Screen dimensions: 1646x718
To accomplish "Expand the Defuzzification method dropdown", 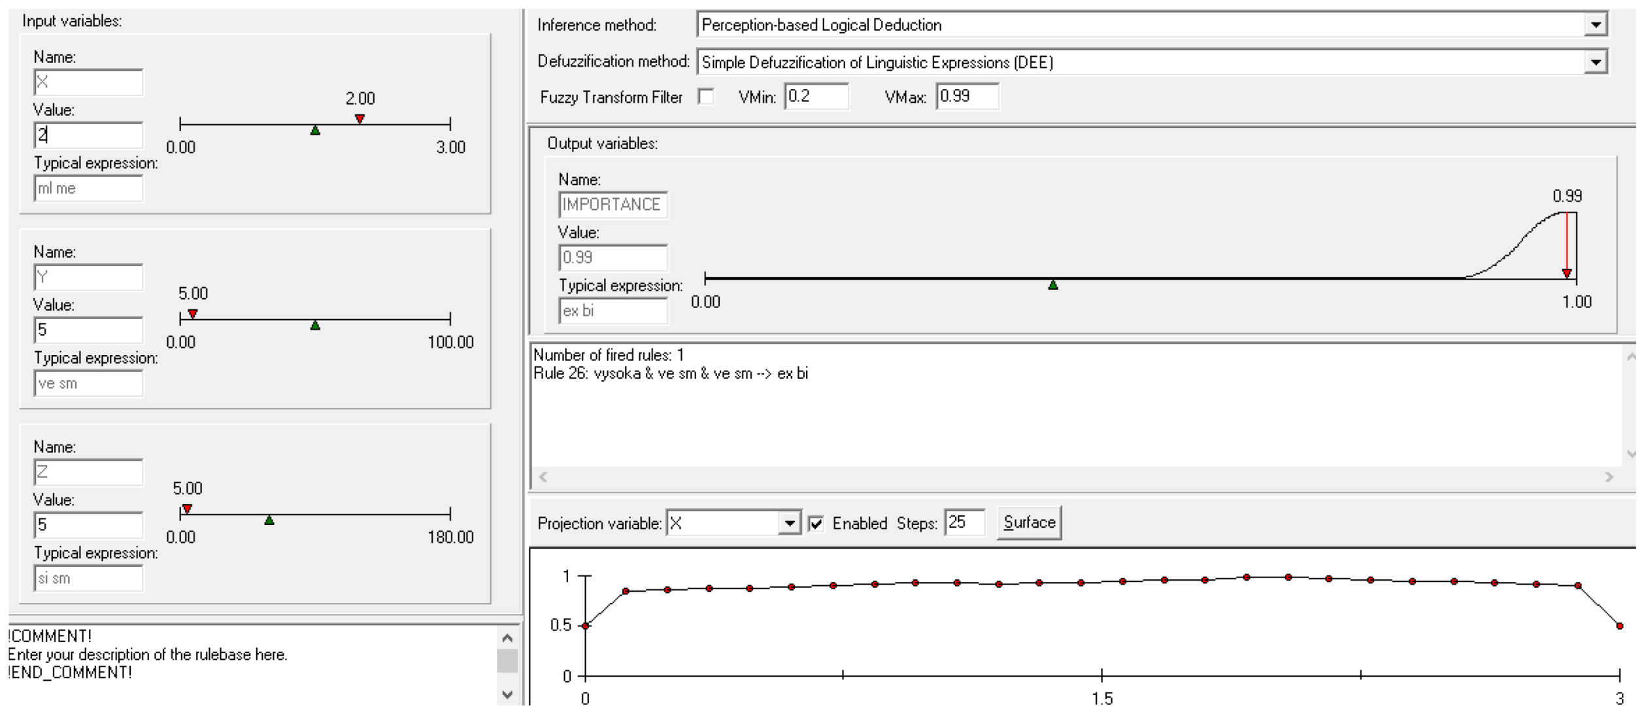I will 1596,62.
